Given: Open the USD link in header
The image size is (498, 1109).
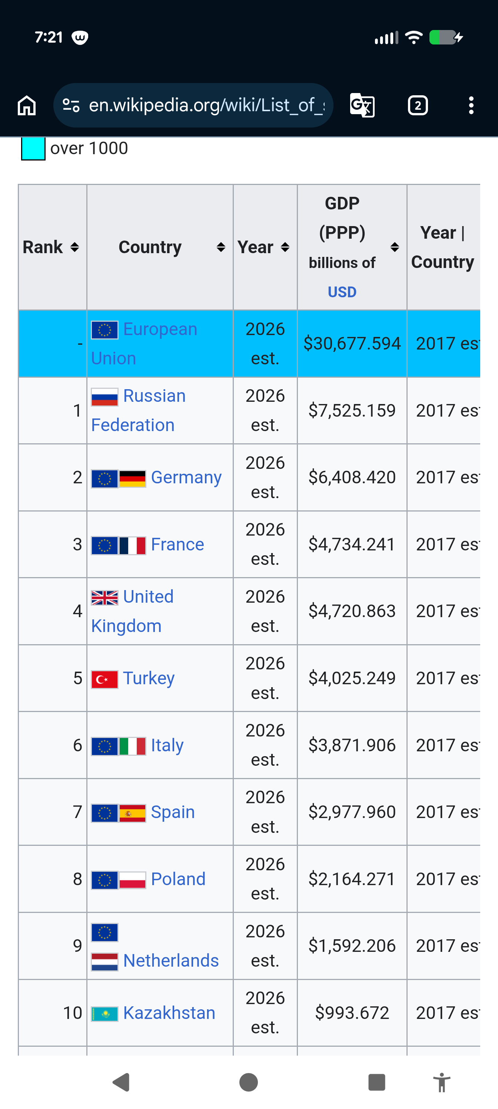Looking at the screenshot, I should click(x=342, y=292).
